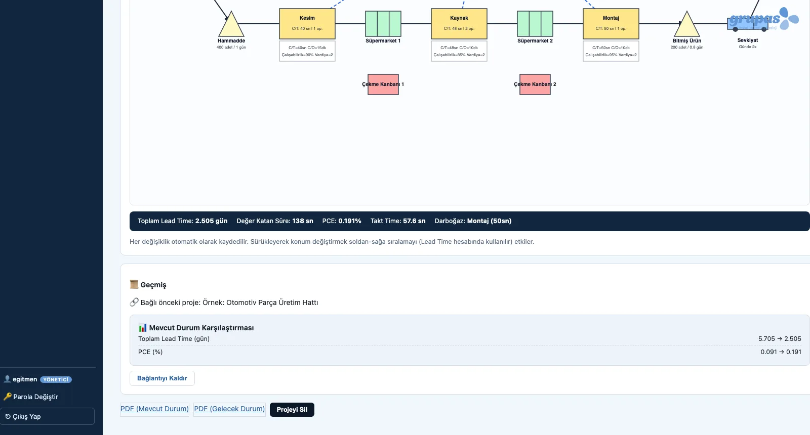This screenshot has height=435, width=810.
Task: Click the scroll icon beside Geçmiş
Action: click(x=134, y=284)
